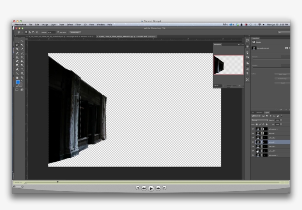Hide the left column 1 layer
Image resolution: width=302 pixels, height=210 pixels.
coord(253,129)
